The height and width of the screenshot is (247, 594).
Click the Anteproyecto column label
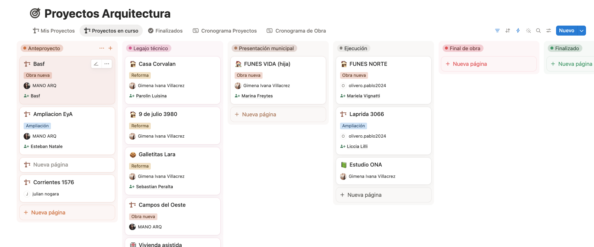[42, 48]
